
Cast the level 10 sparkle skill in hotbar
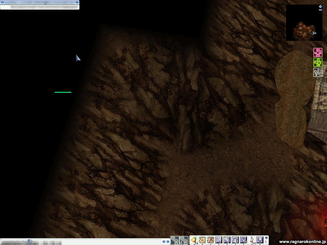coord(244,240)
